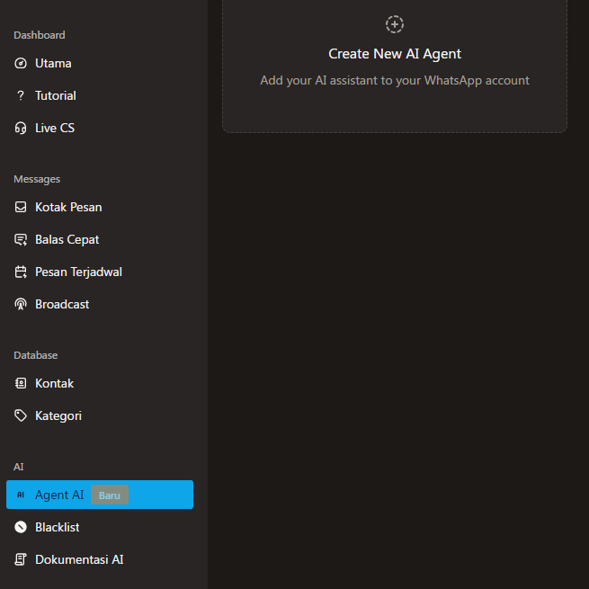
Task: Click the document icon for Dokumentasi AI
Action: [x=21, y=560]
